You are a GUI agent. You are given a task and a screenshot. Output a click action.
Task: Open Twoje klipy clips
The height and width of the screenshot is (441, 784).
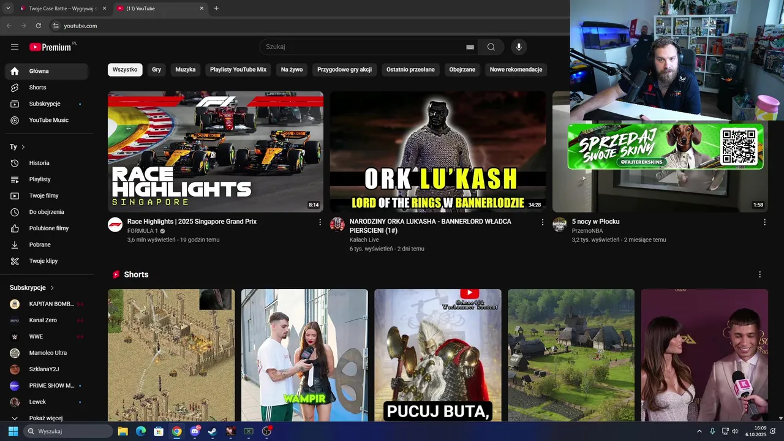pyautogui.click(x=47, y=261)
